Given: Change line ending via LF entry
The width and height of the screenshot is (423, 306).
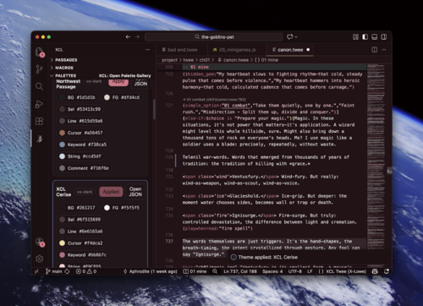Looking at the screenshot, I should pyautogui.click(x=310, y=271).
